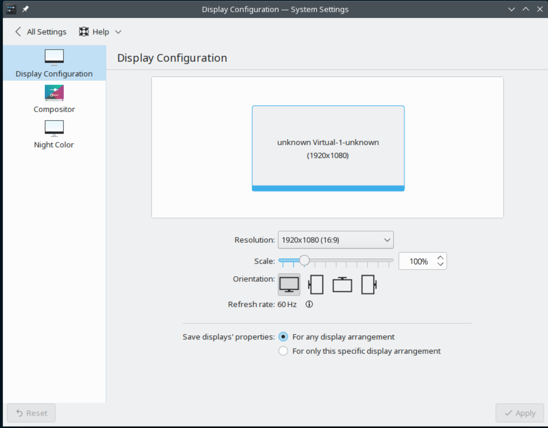Select upside-down display orientation icon
This screenshot has height=428, width=548.
point(342,284)
